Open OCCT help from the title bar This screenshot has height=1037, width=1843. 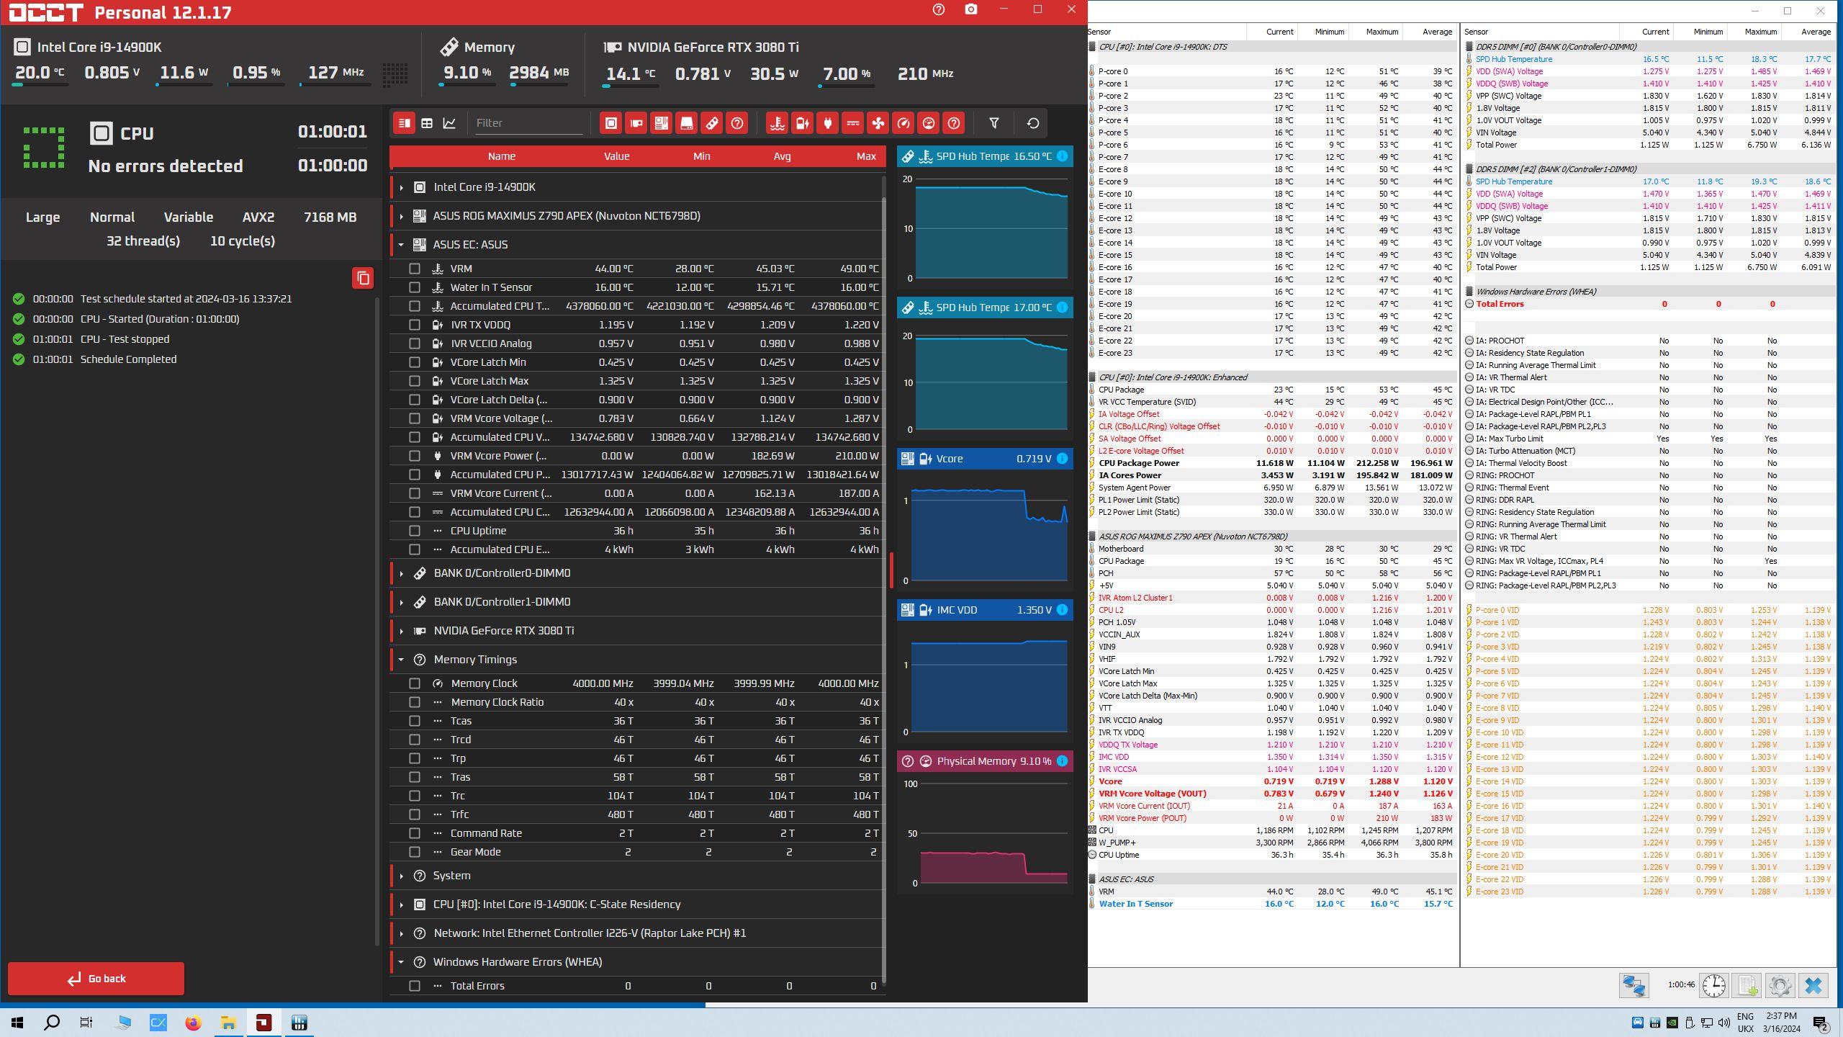(939, 10)
